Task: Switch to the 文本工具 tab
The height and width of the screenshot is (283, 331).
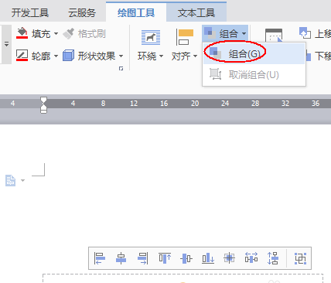Action: (196, 12)
